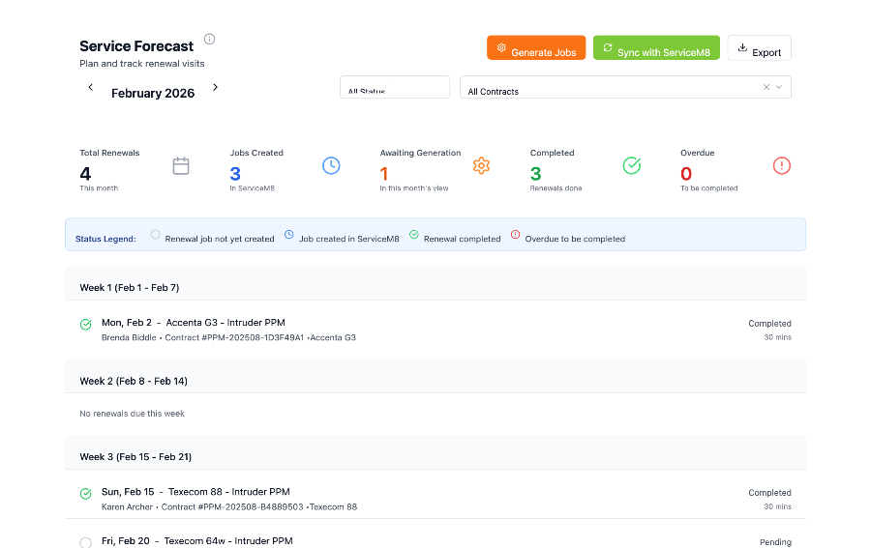Click the Export button
871x548 pixels.
coord(760,48)
